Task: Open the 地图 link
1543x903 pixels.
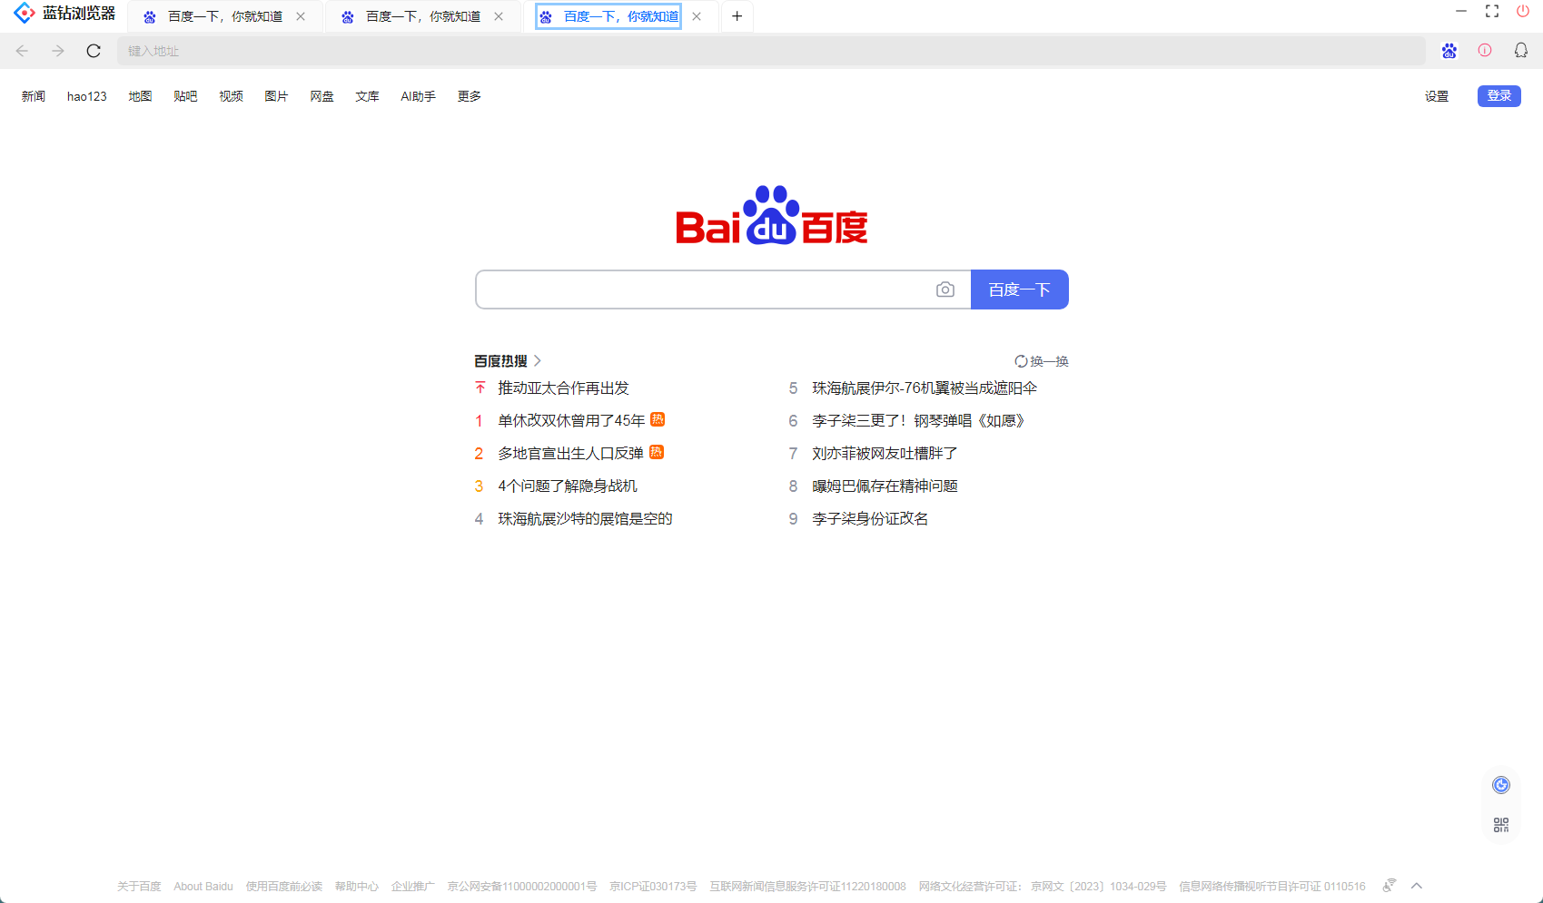Action: coord(140,96)
